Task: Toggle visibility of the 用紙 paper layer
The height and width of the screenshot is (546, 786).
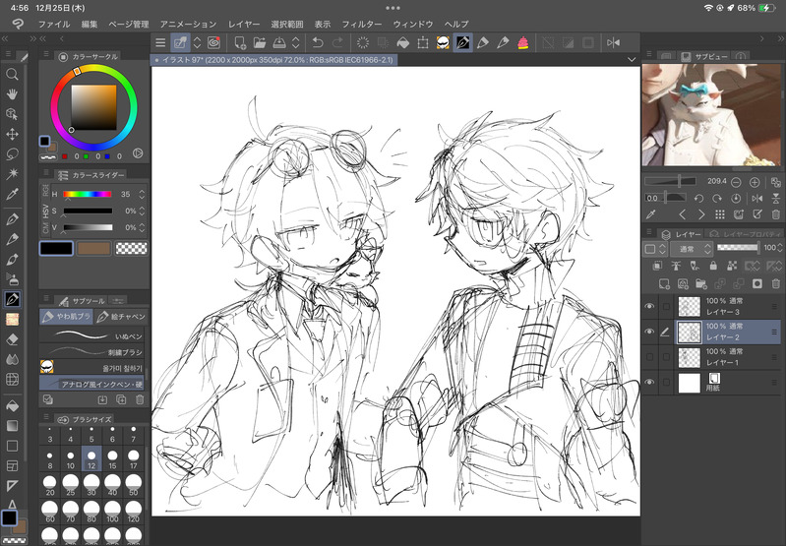Action: point(649,383)
